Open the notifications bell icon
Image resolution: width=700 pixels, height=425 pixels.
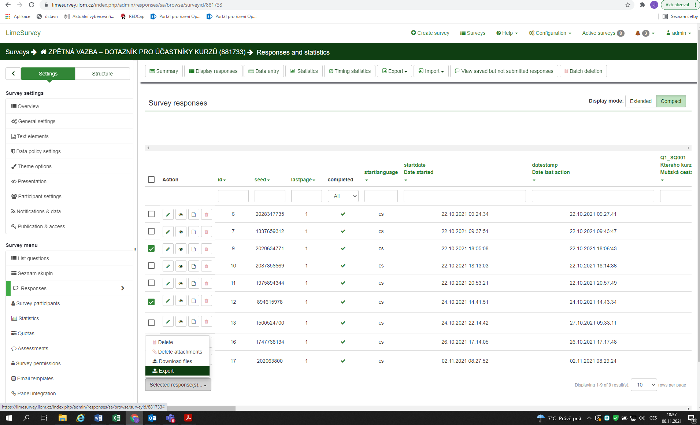(x=638, y=33)
